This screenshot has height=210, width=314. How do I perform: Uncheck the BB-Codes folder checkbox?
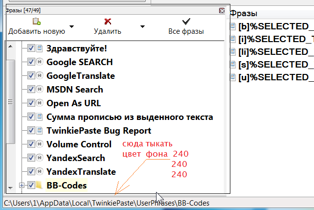point(31,185)
